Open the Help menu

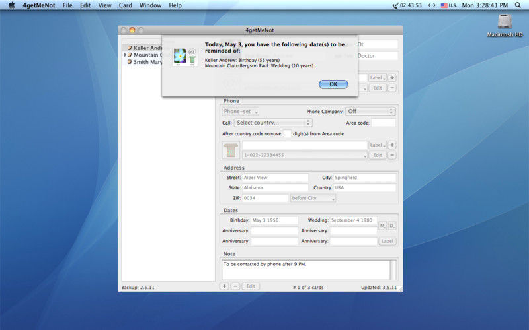tap(175, 5)
